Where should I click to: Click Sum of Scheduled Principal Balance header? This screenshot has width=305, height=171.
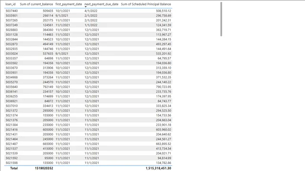click(146, 4)
